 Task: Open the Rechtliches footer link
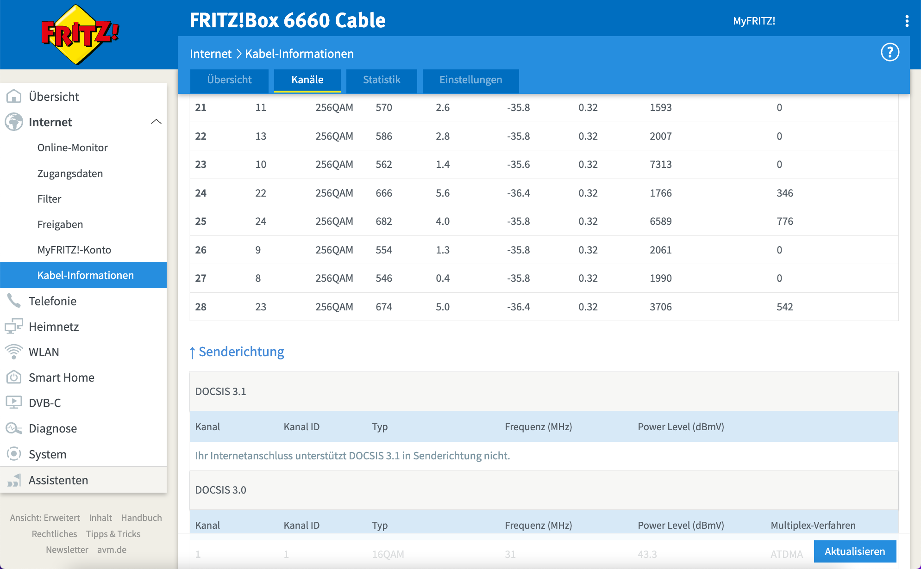(x=54, y=534)
